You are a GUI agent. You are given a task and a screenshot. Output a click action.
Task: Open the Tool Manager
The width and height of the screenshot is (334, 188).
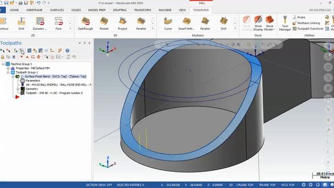point(285,23)
